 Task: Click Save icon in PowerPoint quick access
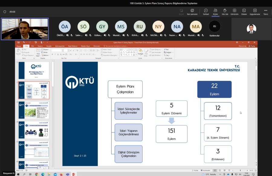[x=18, y=42]
